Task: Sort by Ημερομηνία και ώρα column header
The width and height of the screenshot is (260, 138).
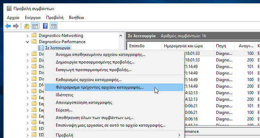Action: [179, 46]
